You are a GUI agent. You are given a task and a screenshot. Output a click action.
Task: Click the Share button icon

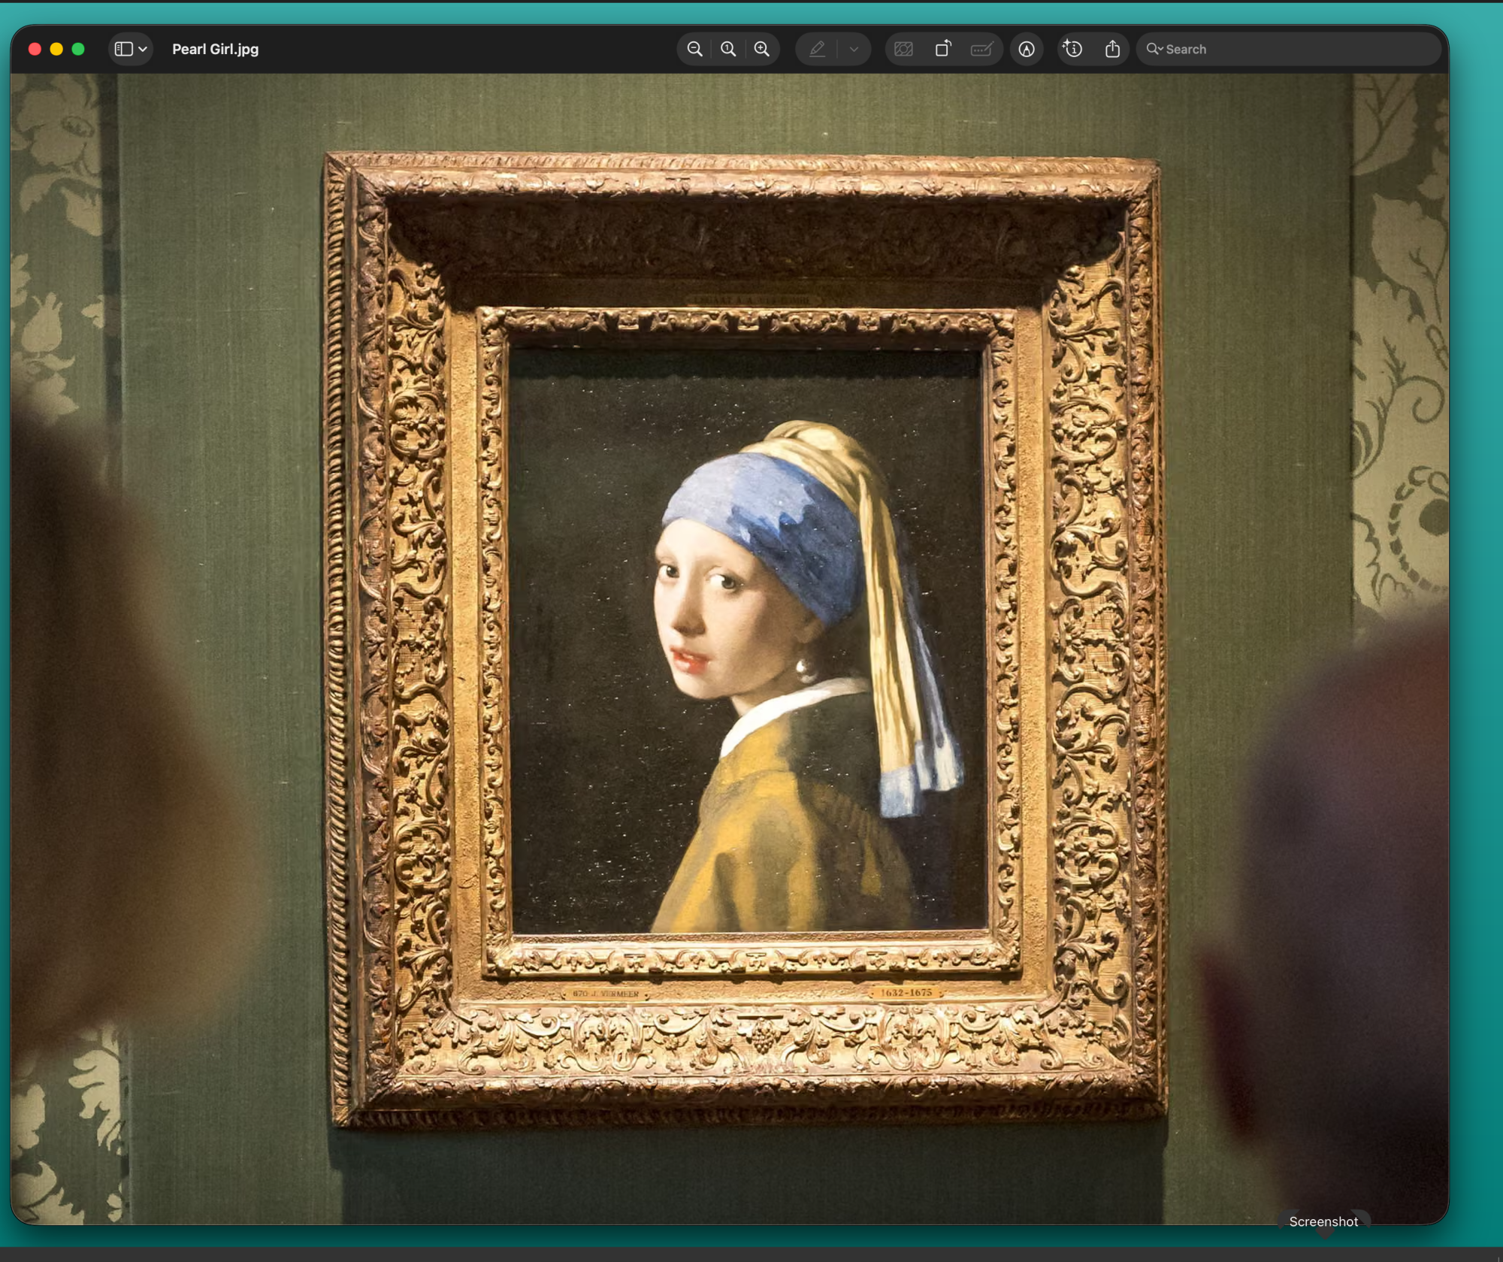tap(1112, 49)
